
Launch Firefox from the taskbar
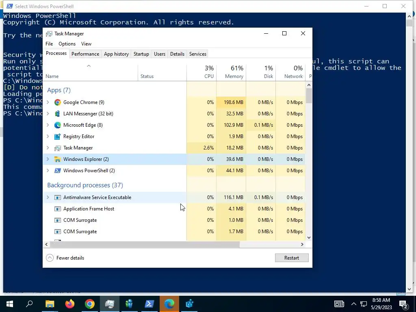coord(70,304)
